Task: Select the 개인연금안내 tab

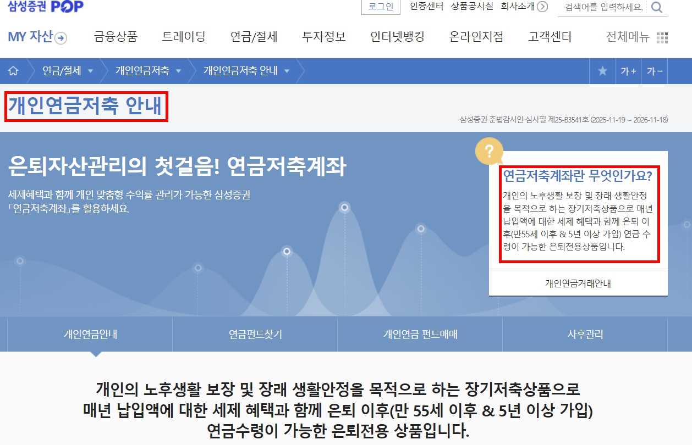Action: click(x=90, y=334)
